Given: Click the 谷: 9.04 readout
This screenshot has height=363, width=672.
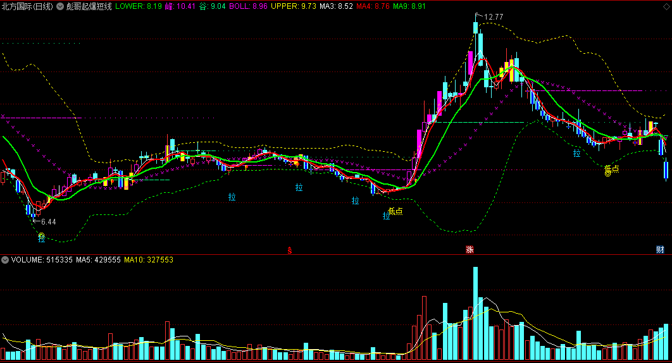Looking at the screenshot, I should pyautogui.click(x=212, y=6).
